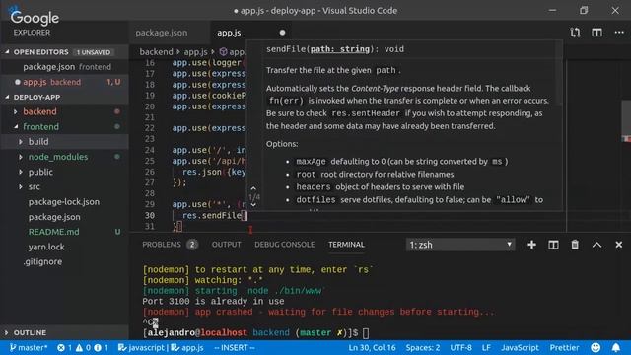Expand the backend folder
The image size is (631, 355).
click(x=16, y=111)
